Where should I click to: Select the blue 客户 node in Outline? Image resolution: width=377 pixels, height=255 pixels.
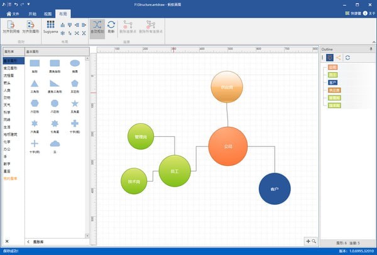pos(332,82)
